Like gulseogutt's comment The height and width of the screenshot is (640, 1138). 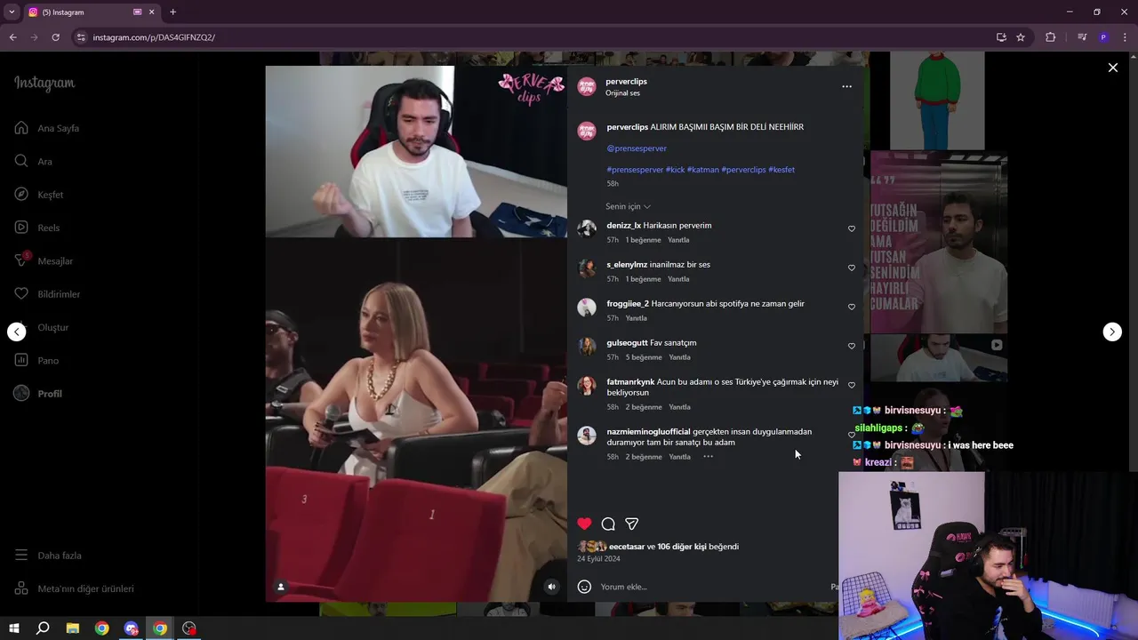(x=852, y=346)
